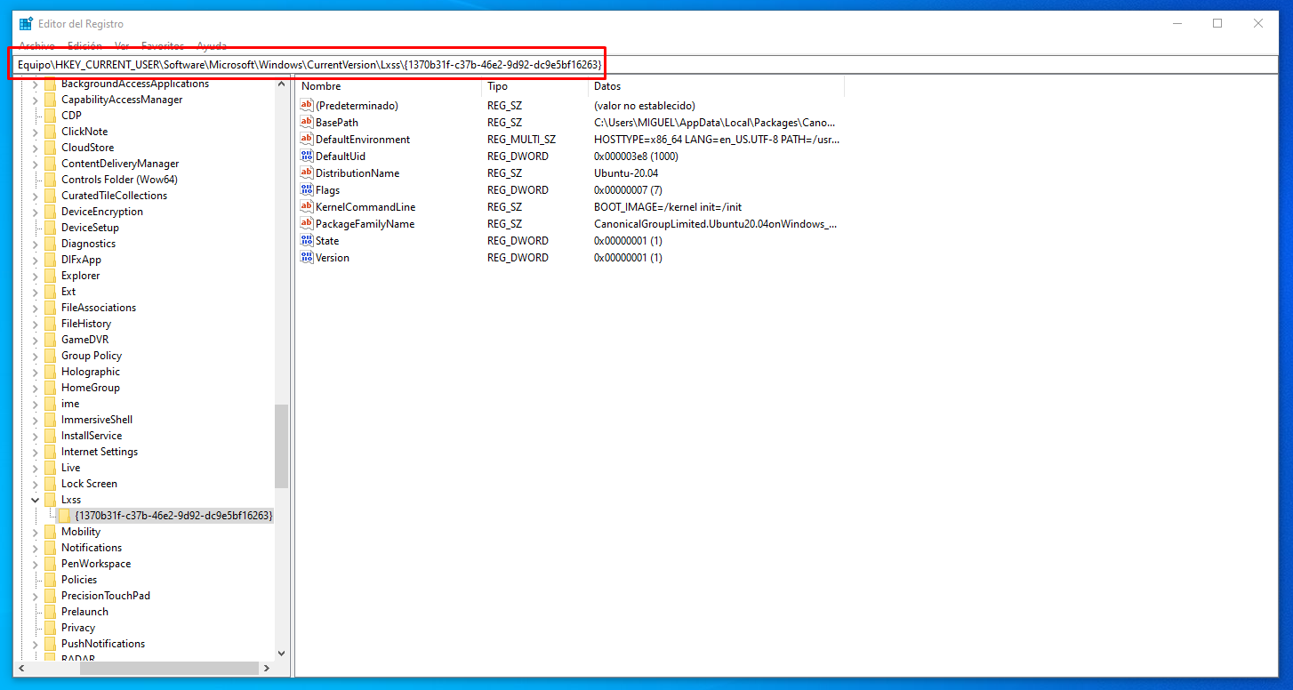1293x690 pixels.
Task: Click the folder icon of ContentDeliveryManager
Action: (x=50, y=164)
